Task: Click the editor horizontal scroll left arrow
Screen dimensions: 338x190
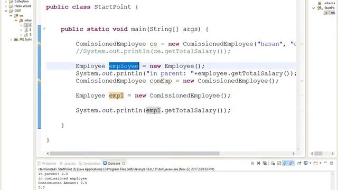Action: tap(48, 154)
